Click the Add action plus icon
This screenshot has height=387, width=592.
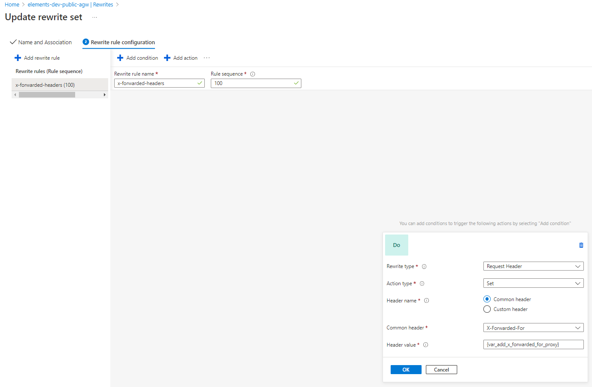pos(167,58)
